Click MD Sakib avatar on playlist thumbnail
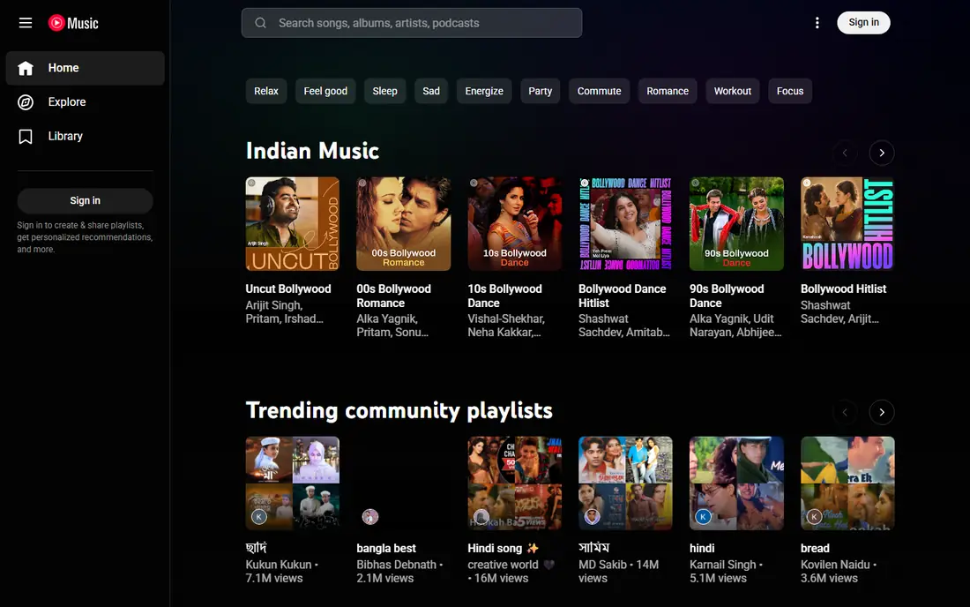The width and height of the screenshot is (970, 607). 592,517
